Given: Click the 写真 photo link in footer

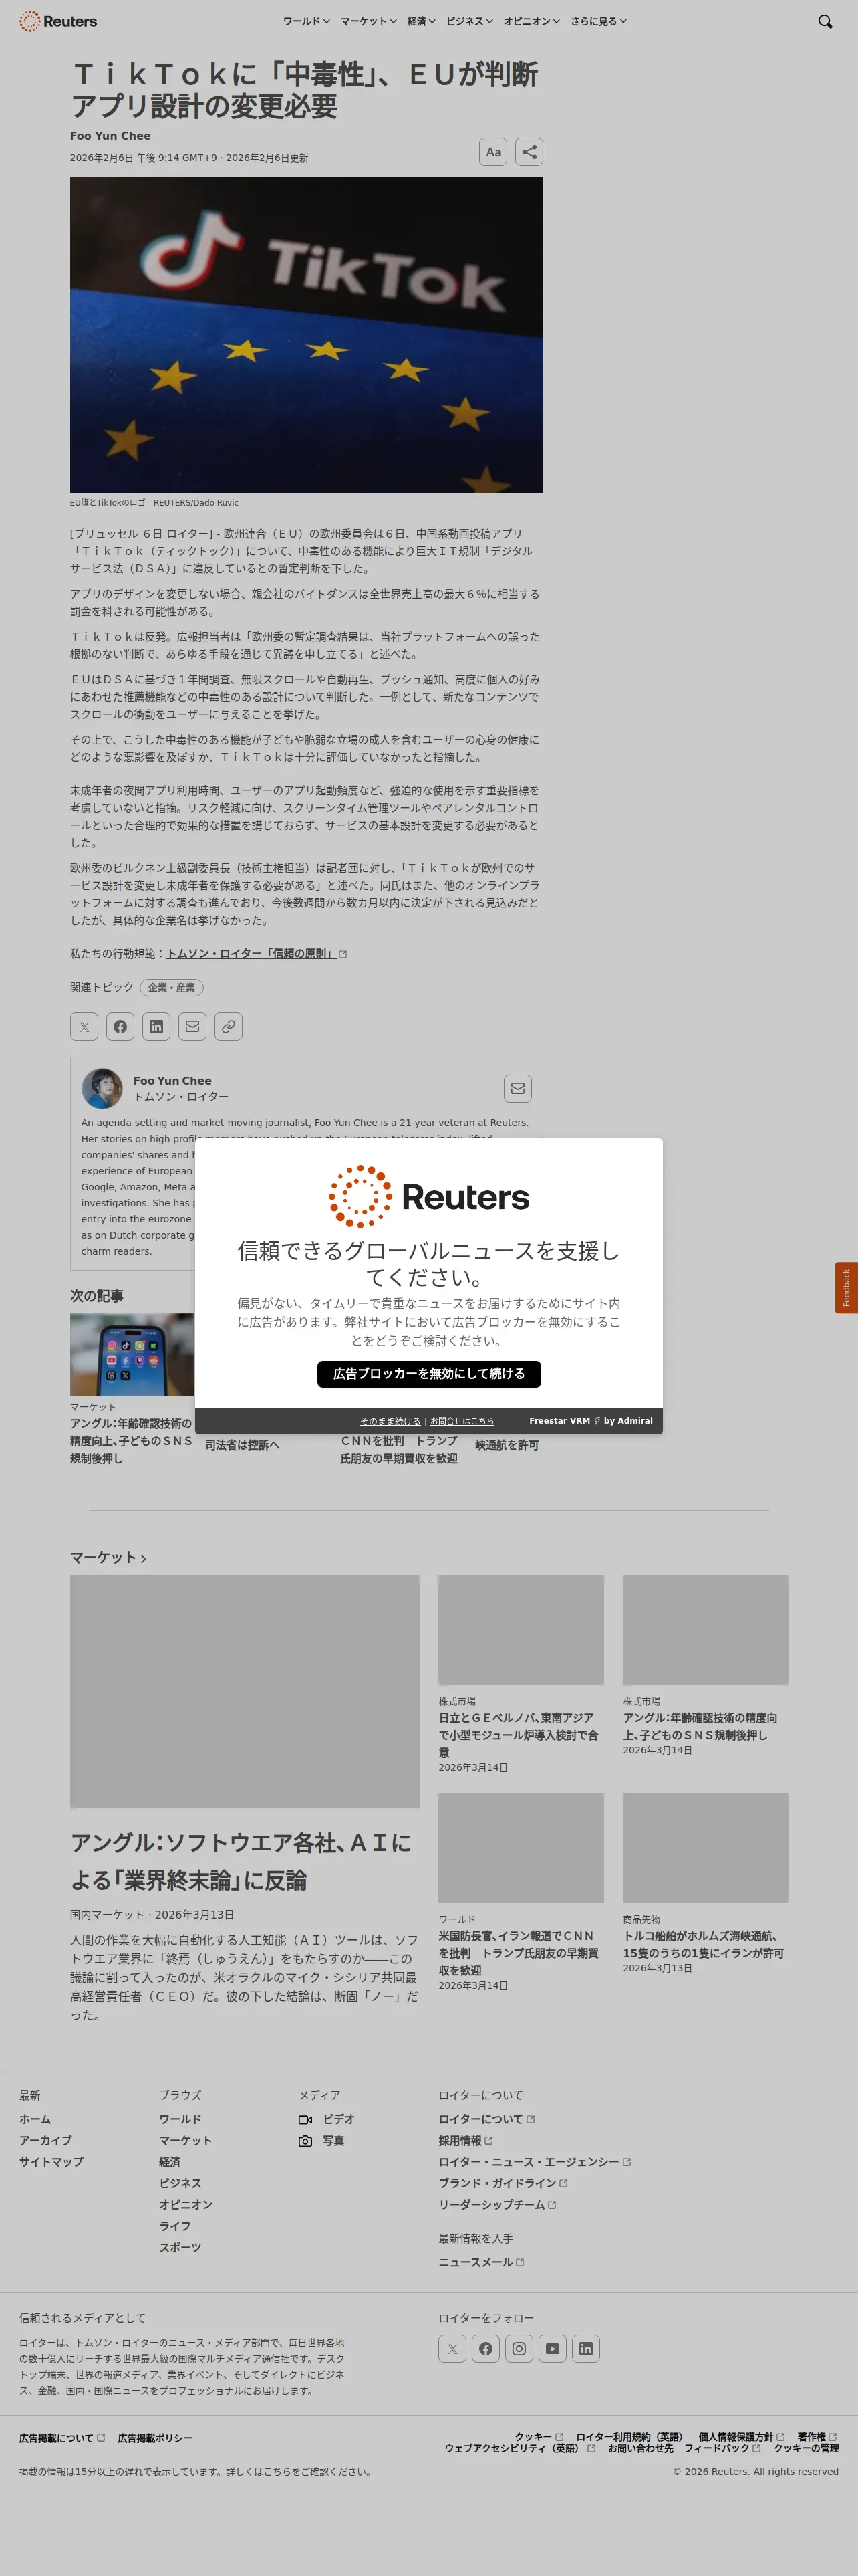Looking at the screenshot, I should click(321, 2141).
